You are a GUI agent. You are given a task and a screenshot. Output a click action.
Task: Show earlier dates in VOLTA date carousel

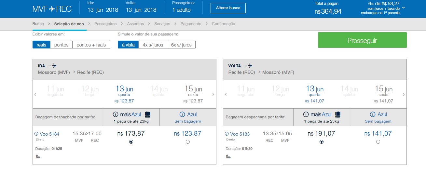(226, 95)
